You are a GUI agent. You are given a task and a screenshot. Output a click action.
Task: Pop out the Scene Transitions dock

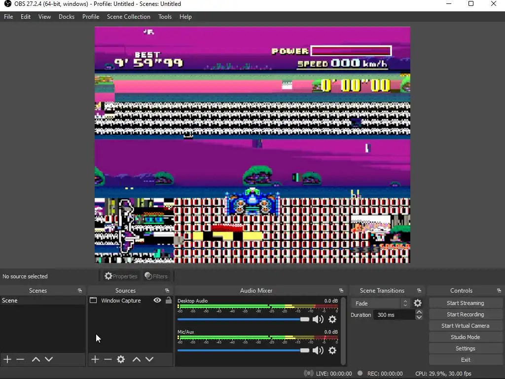point(419,291)
